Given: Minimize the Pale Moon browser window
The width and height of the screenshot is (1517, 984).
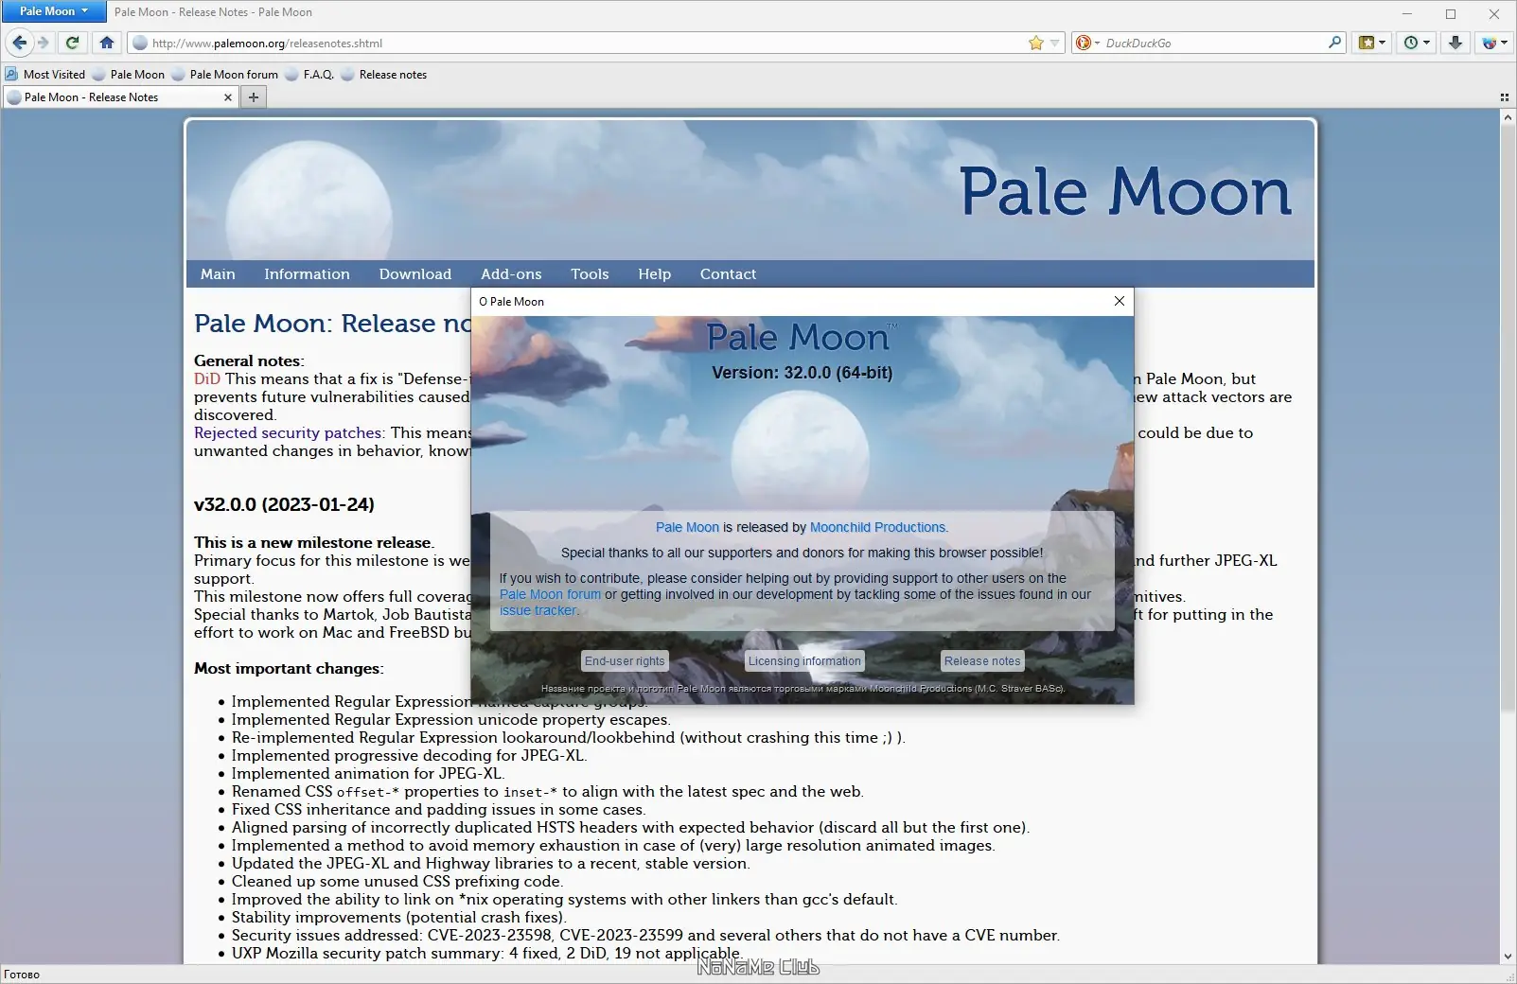Looking at the screenshot, I should tap(1407, 13).
